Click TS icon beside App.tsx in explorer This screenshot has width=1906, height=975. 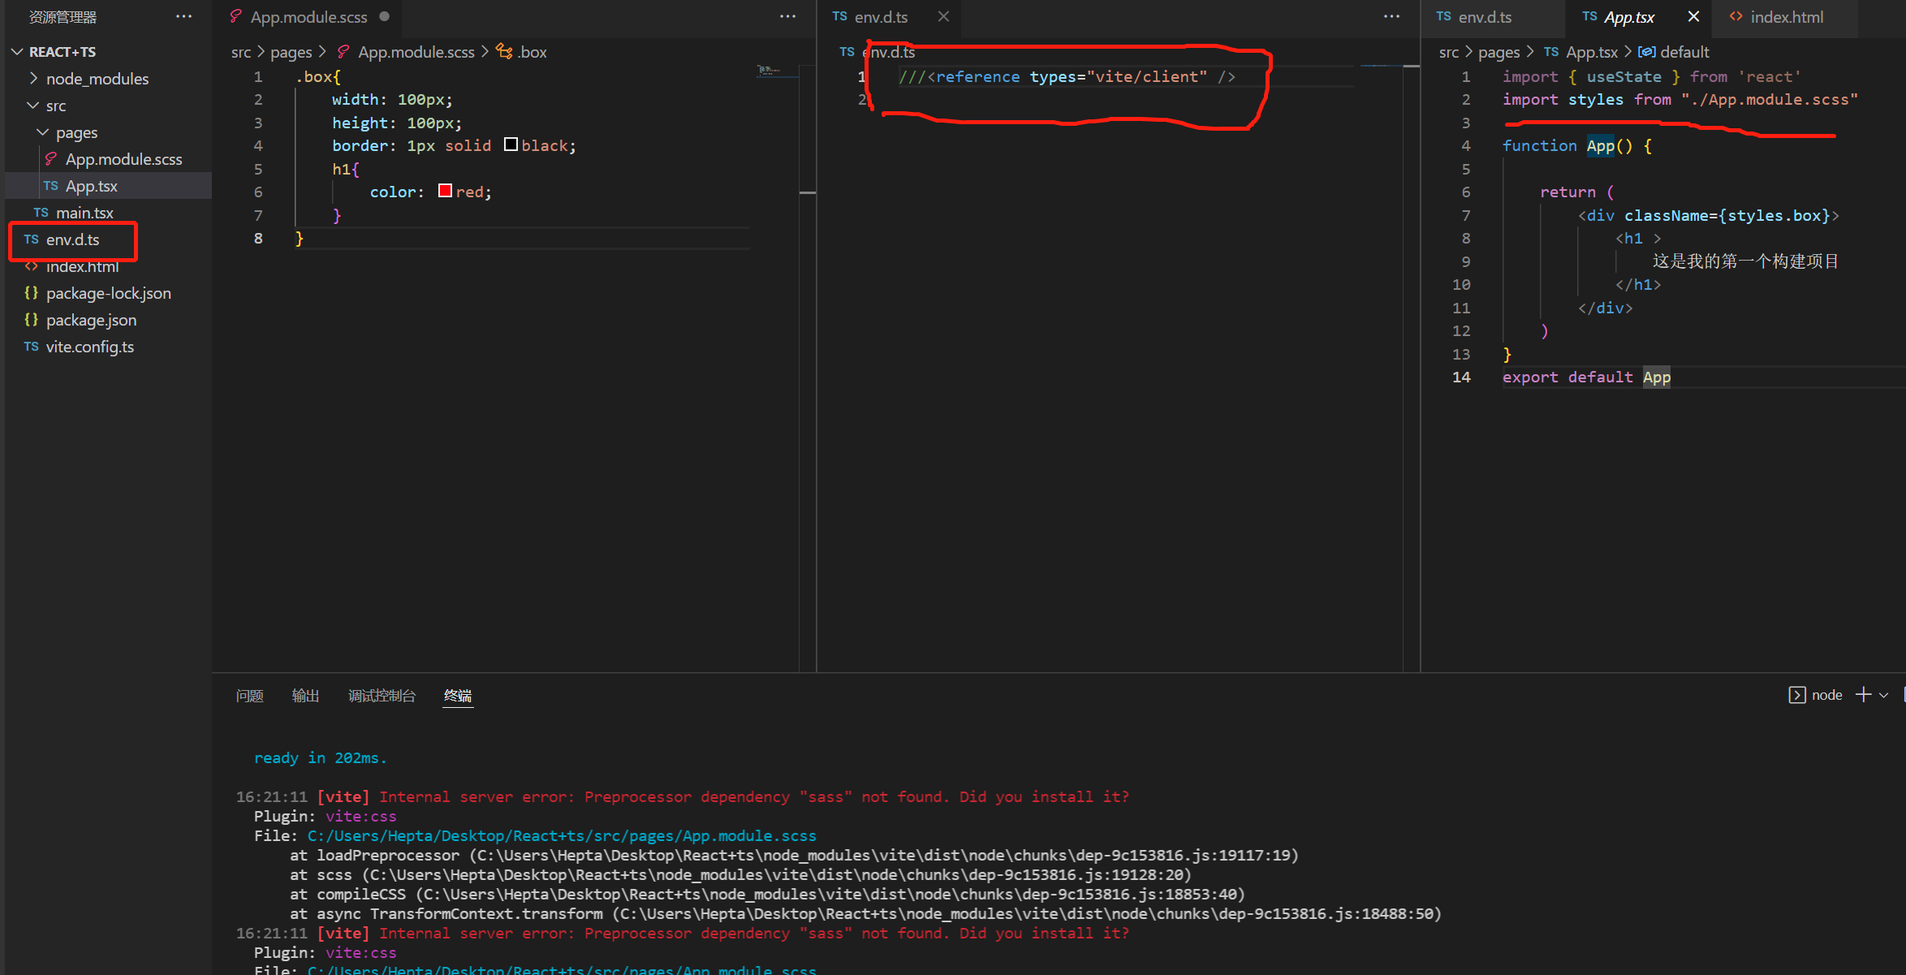50,185
